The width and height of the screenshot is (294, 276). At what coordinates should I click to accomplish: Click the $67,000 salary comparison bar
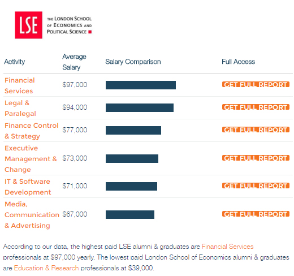tap(130, 214)
